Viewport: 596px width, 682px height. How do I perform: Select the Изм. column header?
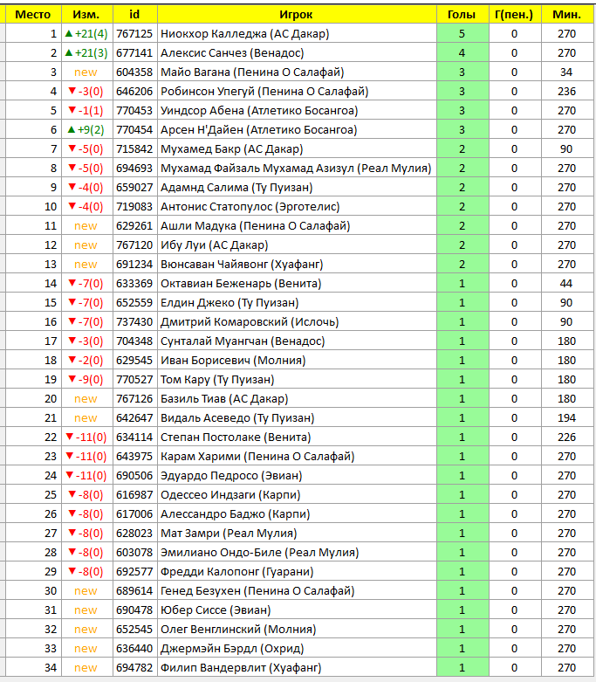point(87,15)
